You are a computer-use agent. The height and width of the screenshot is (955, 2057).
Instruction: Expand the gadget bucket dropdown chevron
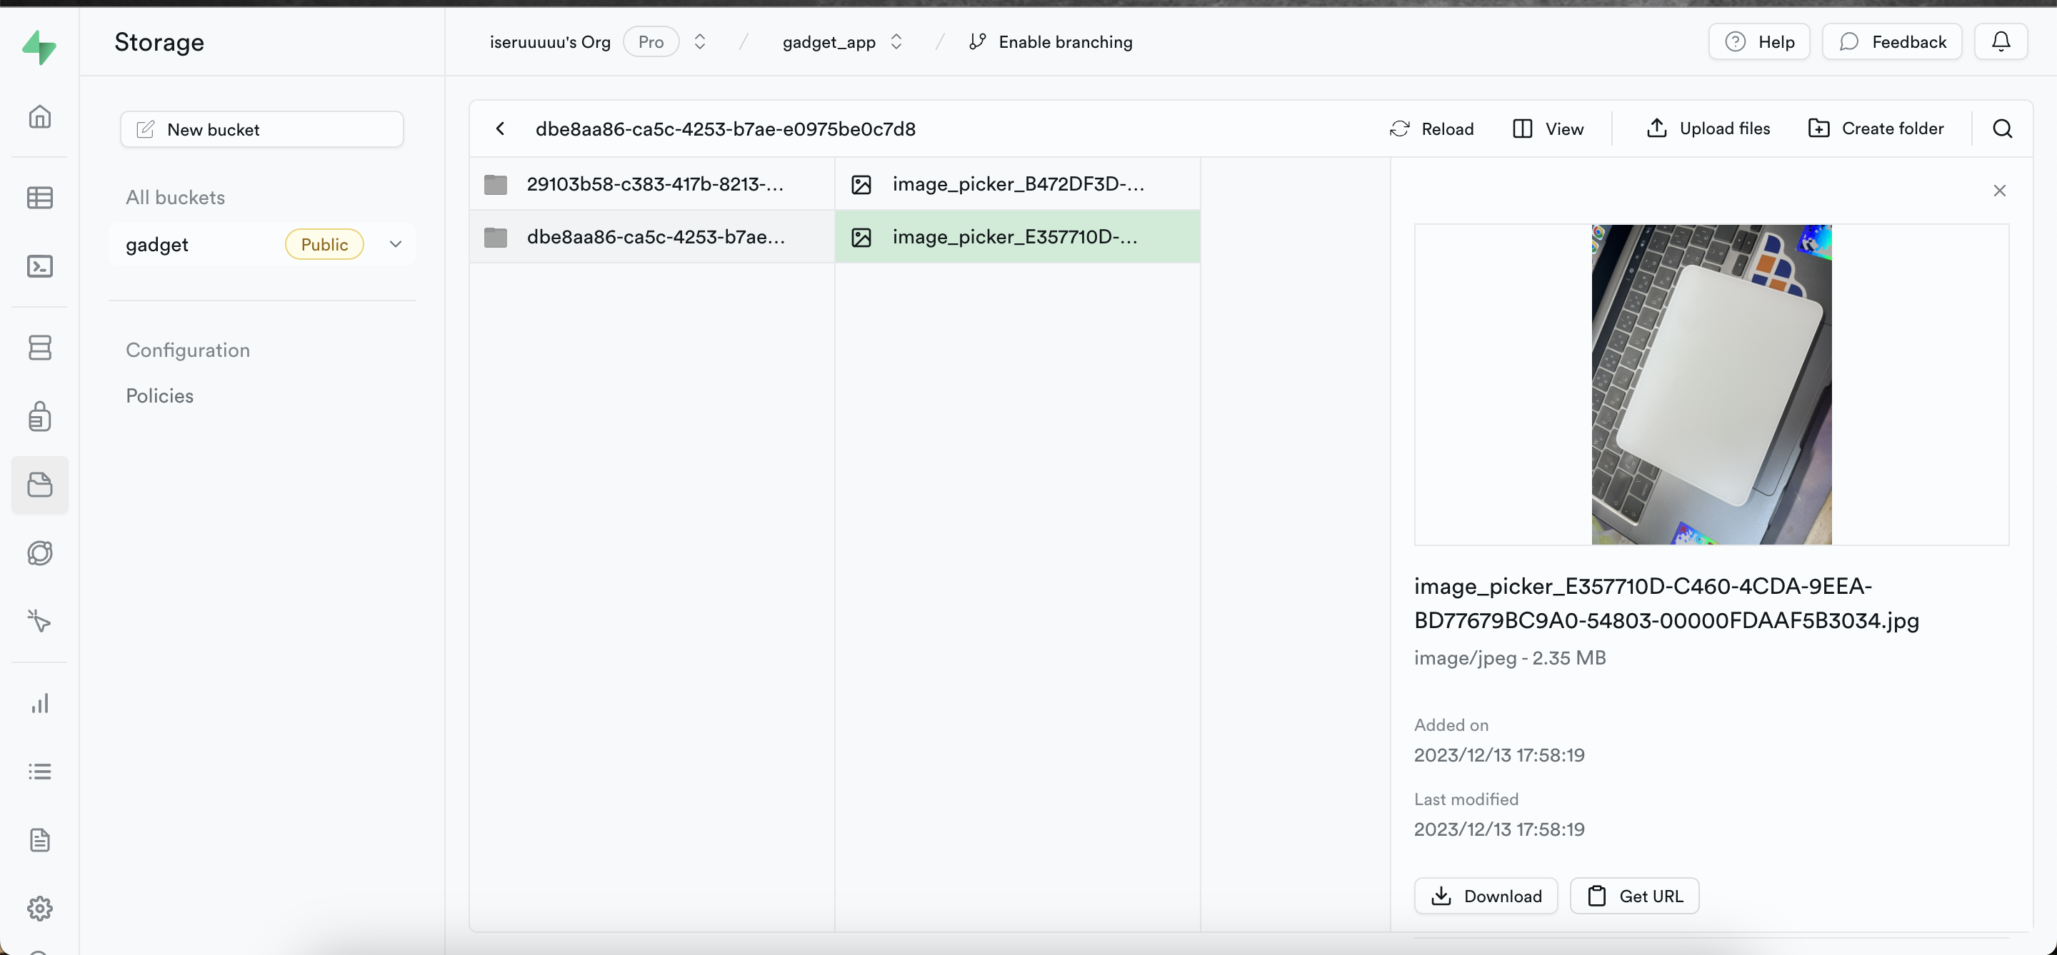coord(395,244)
